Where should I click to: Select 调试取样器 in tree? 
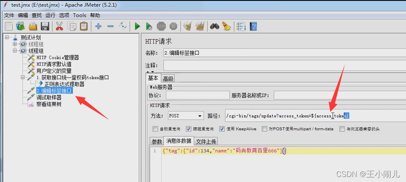tap(49, 97)
